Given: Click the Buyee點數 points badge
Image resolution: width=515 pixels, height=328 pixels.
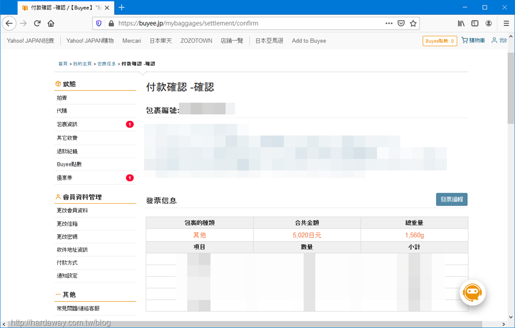Looking at the screenshot, I should point(440,41).
